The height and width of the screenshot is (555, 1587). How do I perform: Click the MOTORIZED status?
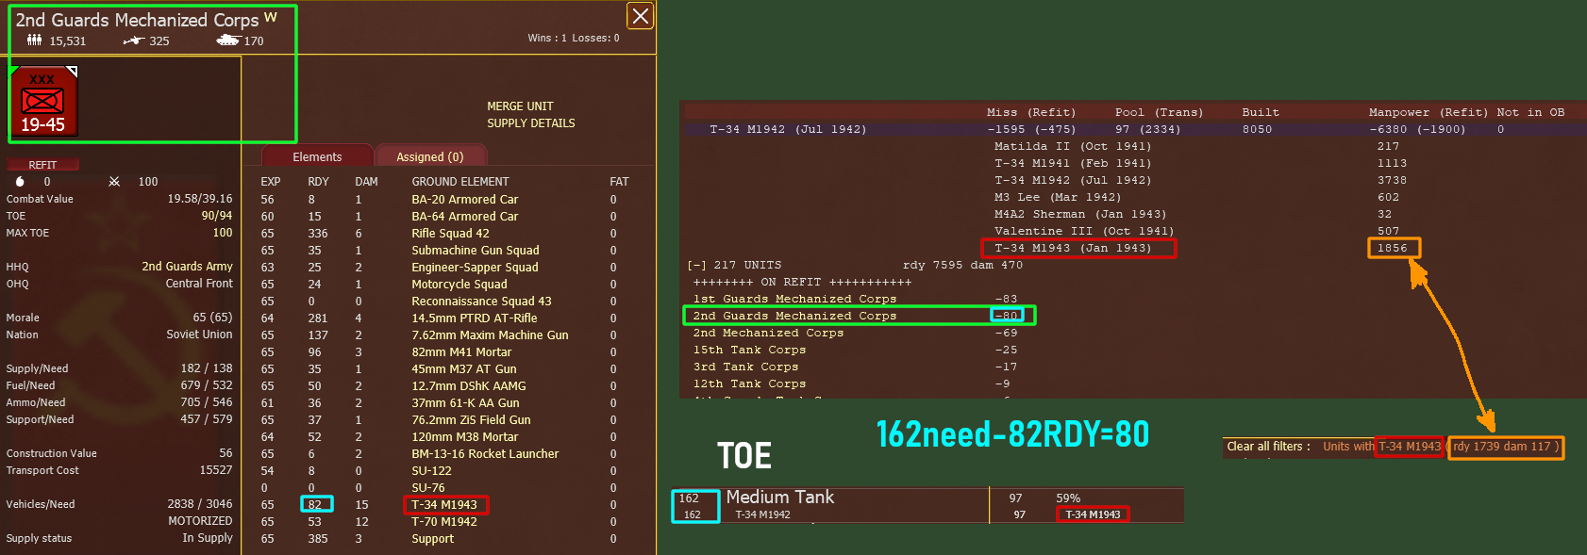(200, 521)
